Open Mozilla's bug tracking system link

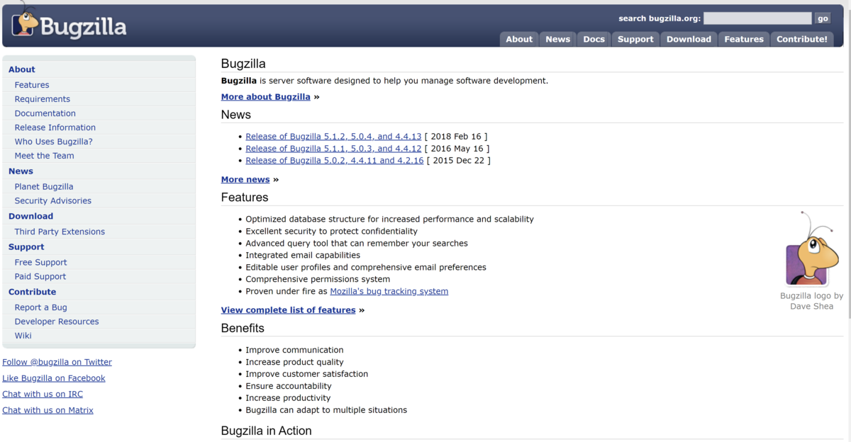(389, 291)
